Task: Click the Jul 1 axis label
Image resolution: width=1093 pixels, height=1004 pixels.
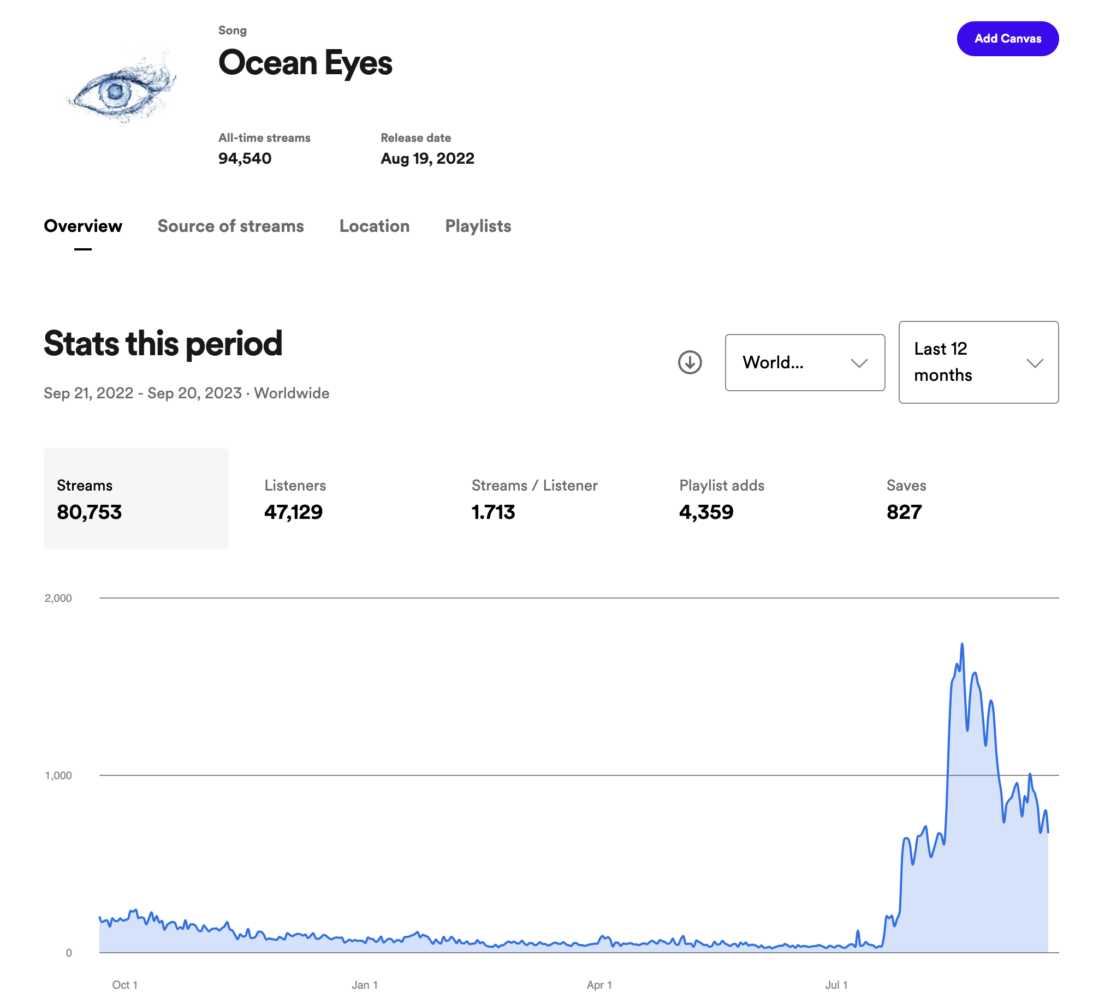Action: pyautogui.click(x=836, y=985)
